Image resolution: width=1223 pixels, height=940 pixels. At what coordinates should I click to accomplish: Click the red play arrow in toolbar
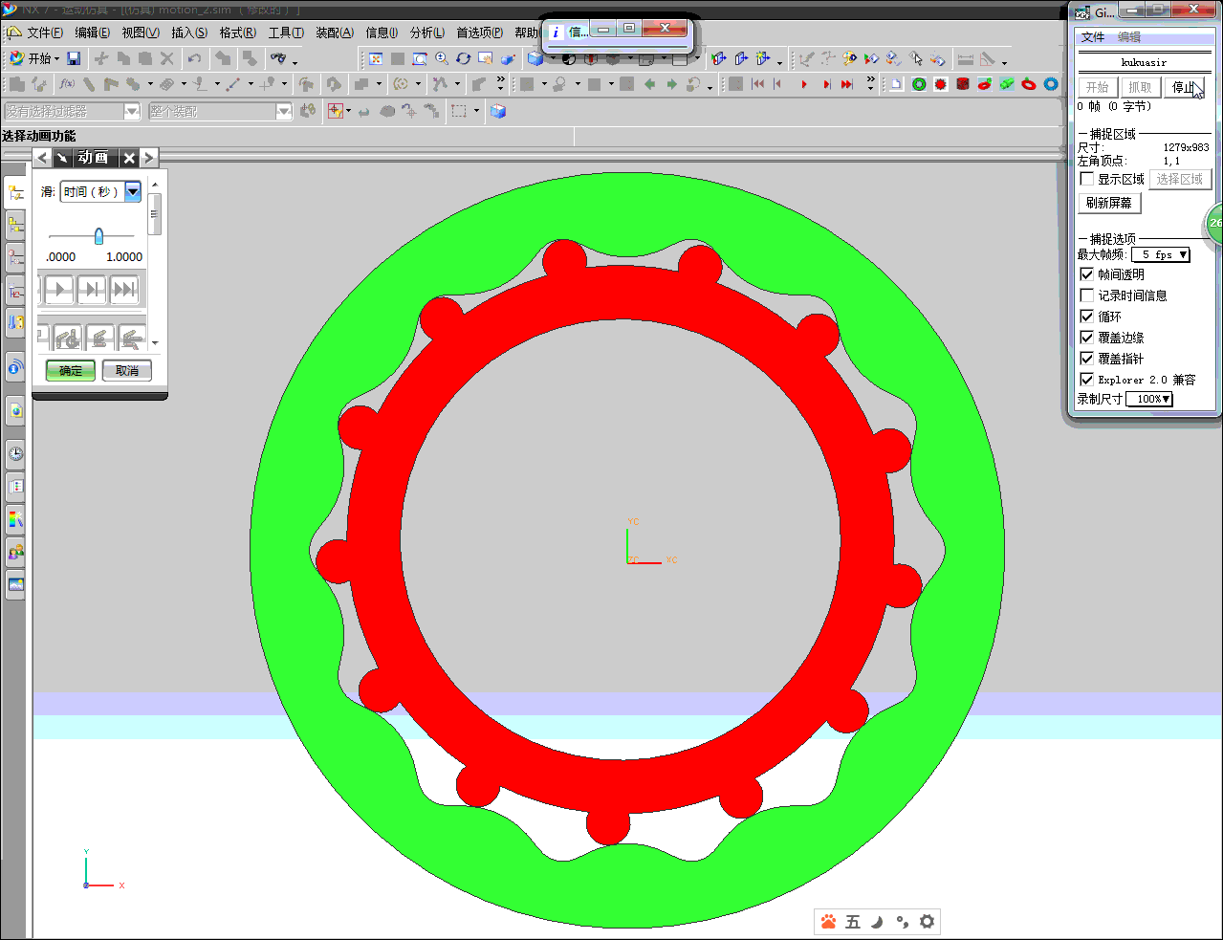coord(804,84)
